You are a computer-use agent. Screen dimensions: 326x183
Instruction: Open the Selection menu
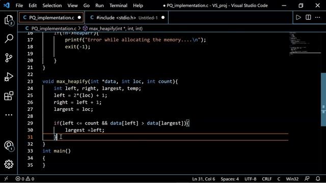(x=52, y=6)
